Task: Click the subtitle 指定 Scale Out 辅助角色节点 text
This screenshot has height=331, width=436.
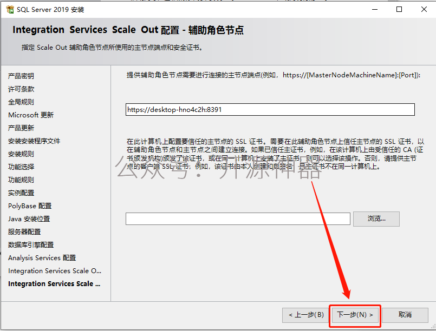Action: click(x=112, y=48)
